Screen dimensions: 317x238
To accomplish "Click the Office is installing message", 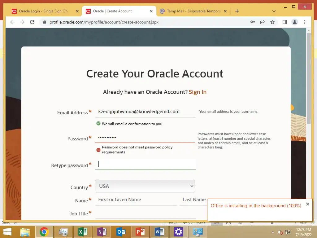I will [256, 206].
